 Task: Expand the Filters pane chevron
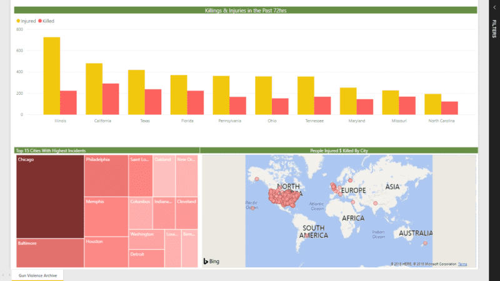coord(494,7)
